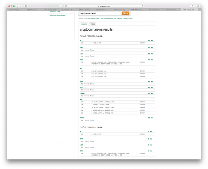Image resolution: width=208 pixels, height=169 pixels.
Task: Select ns2.dreamhost.com. section heading
Action: (x=91, y=127)
